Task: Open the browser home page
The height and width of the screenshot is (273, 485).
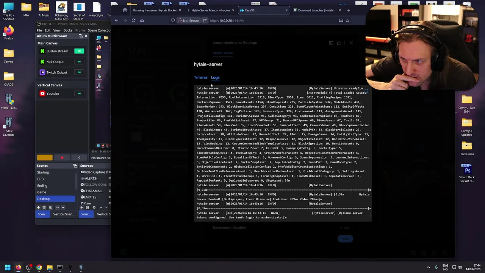Action: tap(142, 20)
